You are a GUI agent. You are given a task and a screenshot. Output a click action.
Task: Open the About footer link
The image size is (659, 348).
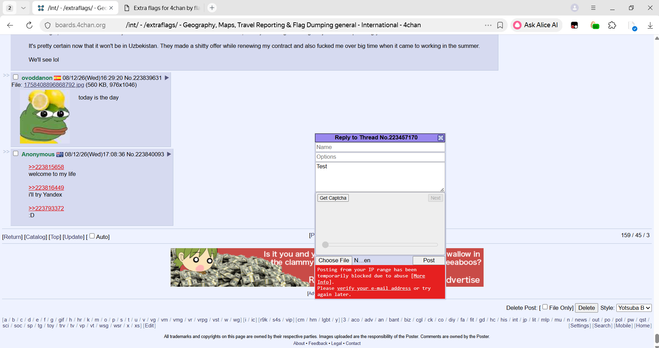pos(299,344)
